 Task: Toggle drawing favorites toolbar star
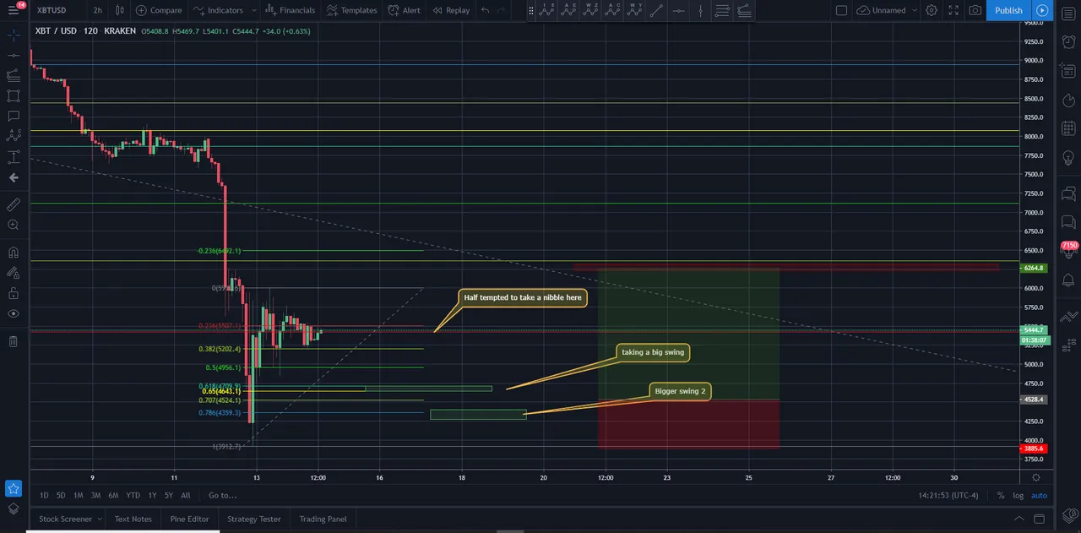pos(13,488)
